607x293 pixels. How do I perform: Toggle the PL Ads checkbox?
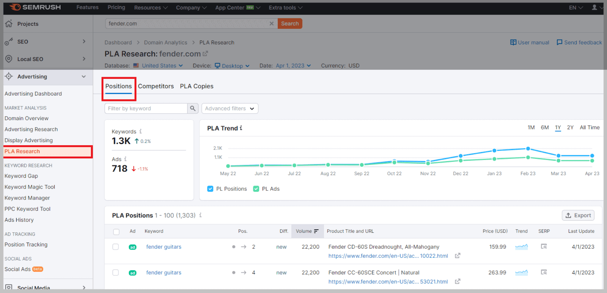pyautogui.click(x=256, y=189)
